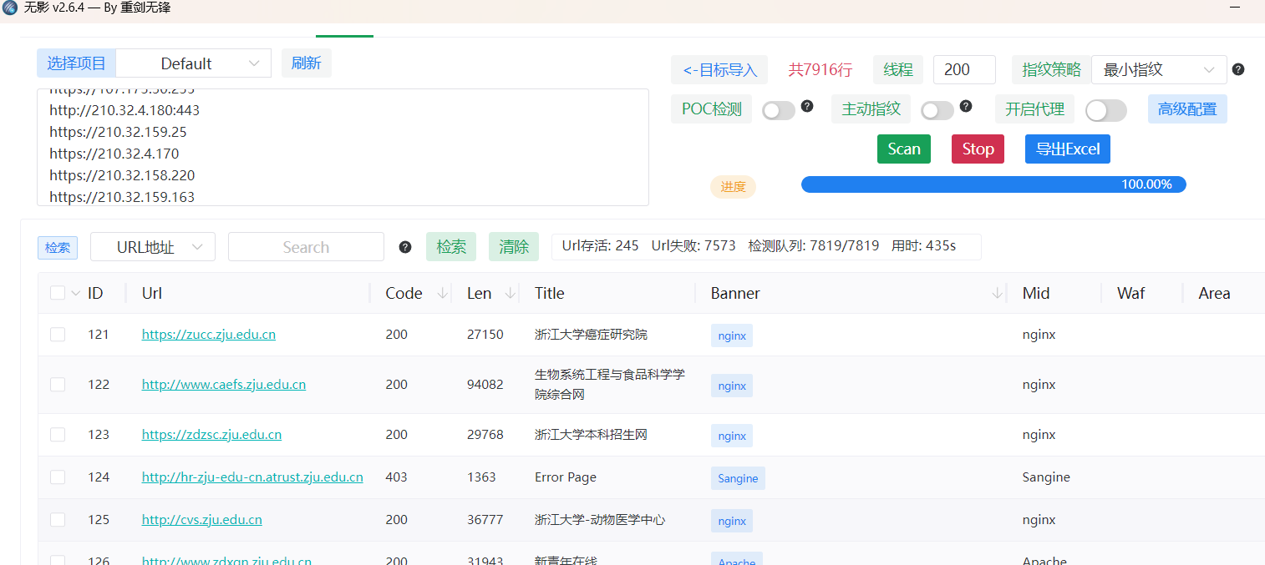The width and height of the screenshot is (1265, 565).
Task: Click the 403 status code cell
Action: click(396, 477)
